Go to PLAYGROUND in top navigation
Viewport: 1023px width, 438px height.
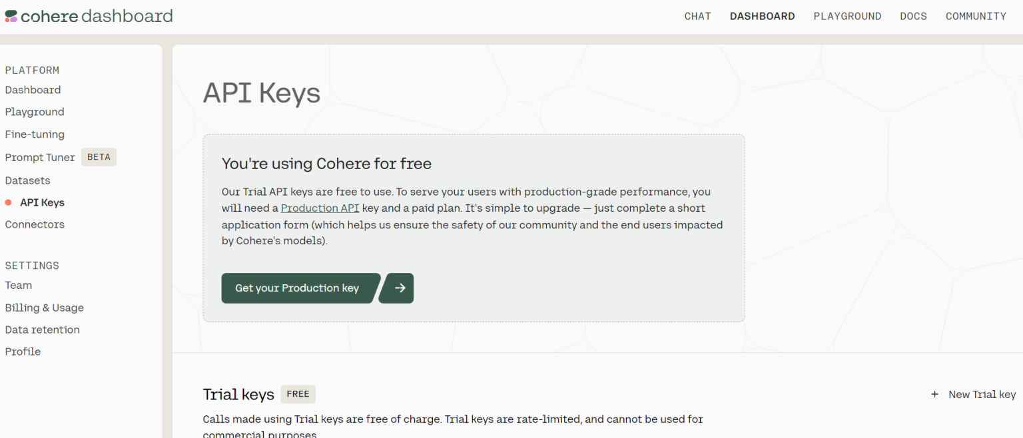pos(847,17)
